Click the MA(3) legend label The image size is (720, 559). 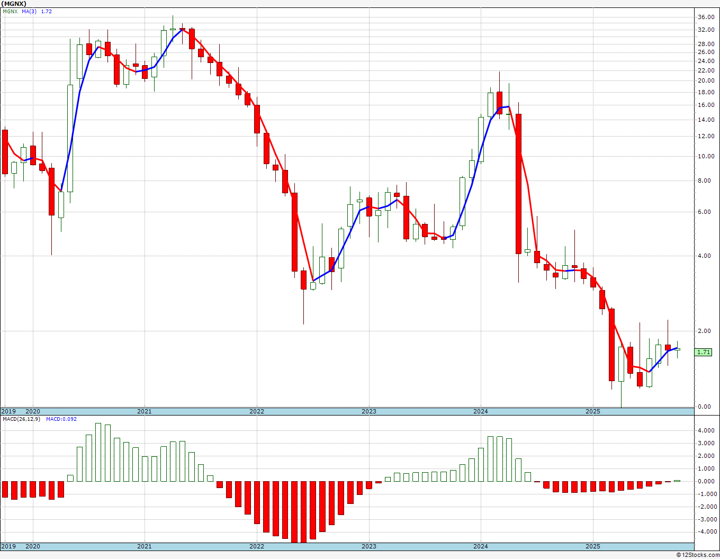29,11
